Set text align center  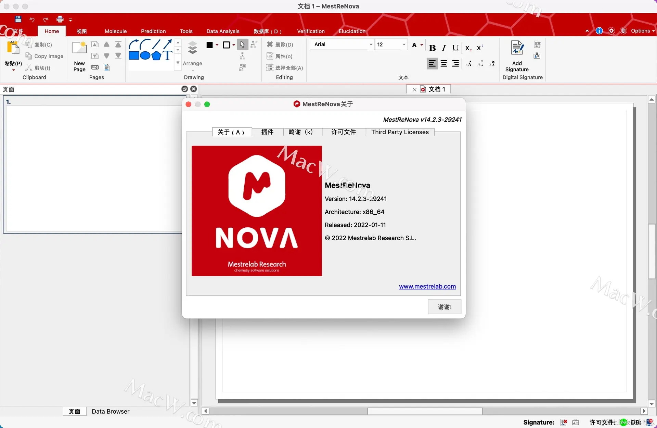[x=444, y=64]
